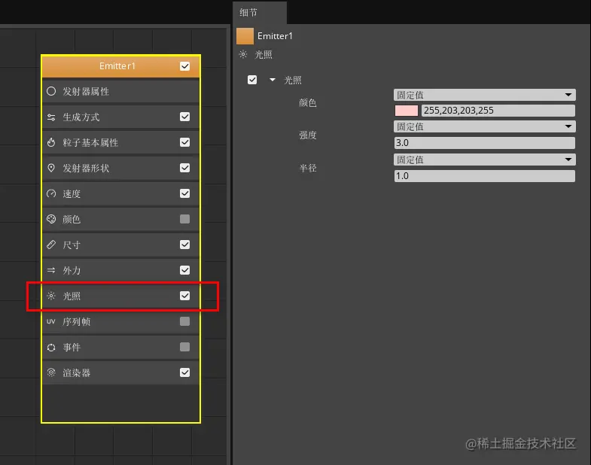Click the 外力 arrows icon
This screenshot has width=591, height=465.
[x=51, y=270]
